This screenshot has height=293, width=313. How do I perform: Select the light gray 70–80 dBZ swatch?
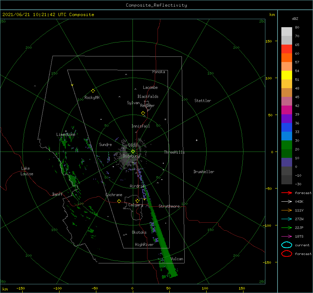coord(287,32)
